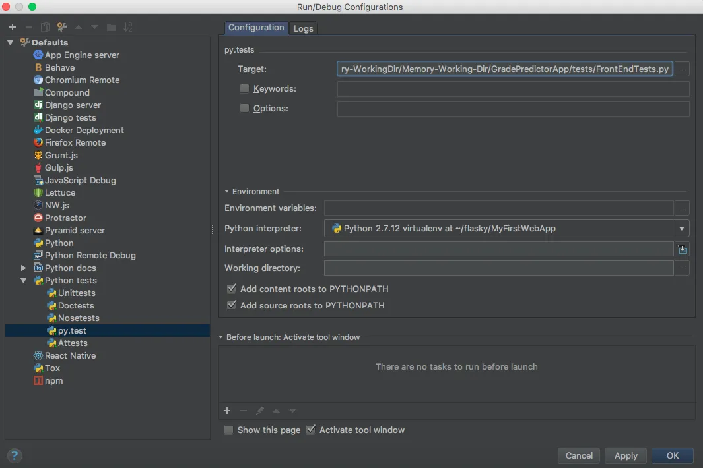Collapse the Python tests node
This screenshot has height=468, width=703.
coord(23,281)
